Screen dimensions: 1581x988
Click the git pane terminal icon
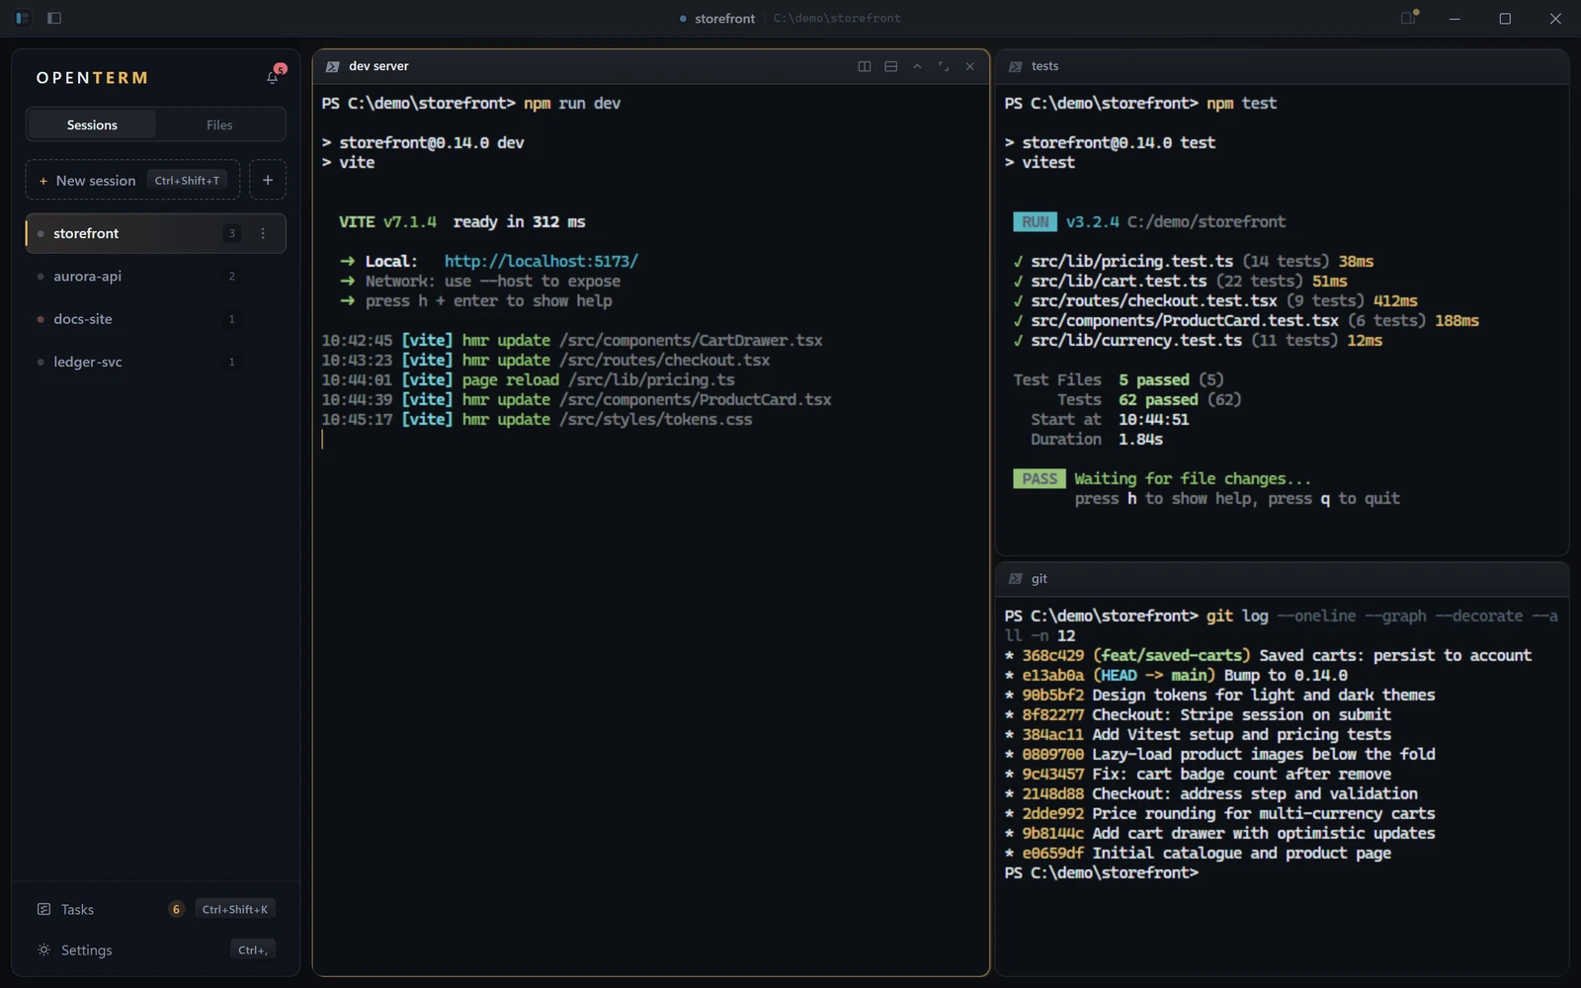(1015, 579)
